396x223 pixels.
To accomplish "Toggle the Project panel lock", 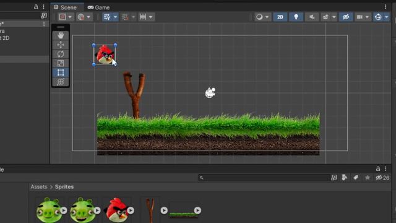I will [x=378, y=168].
